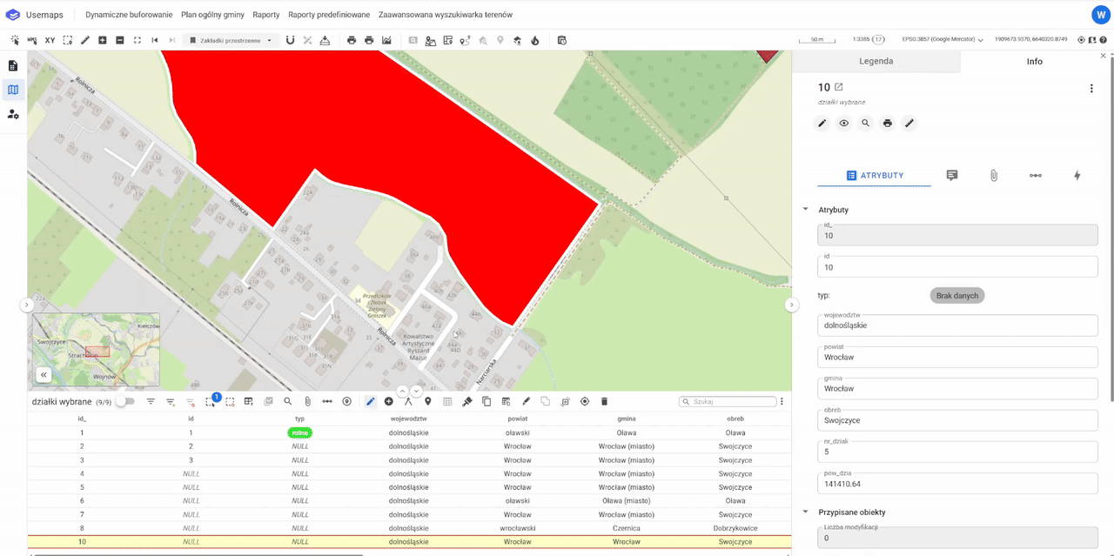Click the fire icon in top toolbar
The height and width of the screenshot is (556, 1114).
coord(535,40)
